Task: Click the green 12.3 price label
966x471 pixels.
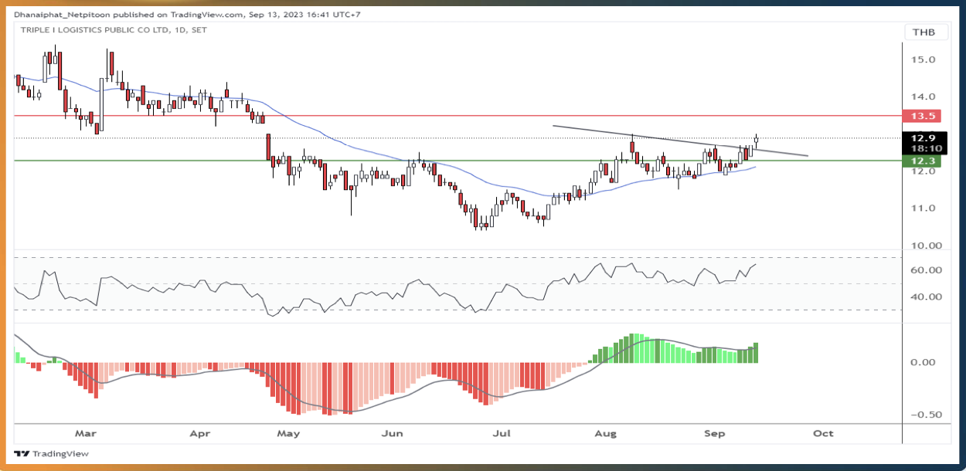Action: coord(923,161)
